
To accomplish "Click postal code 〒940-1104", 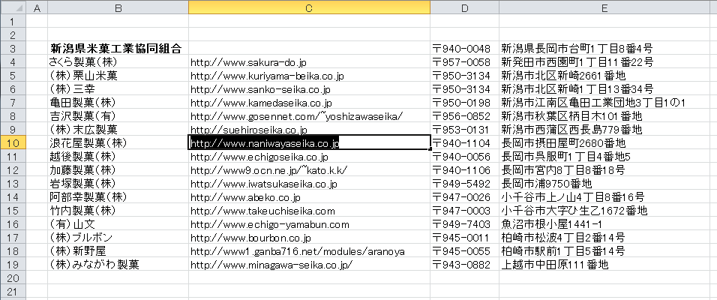I will tap(461, 143).
